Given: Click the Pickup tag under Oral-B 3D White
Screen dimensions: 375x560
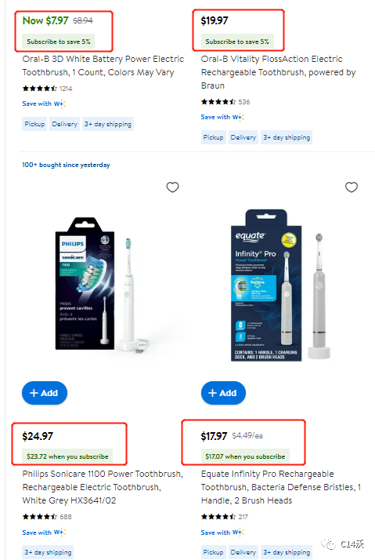Looking at the screenshot, I should [x=34, y=124].
